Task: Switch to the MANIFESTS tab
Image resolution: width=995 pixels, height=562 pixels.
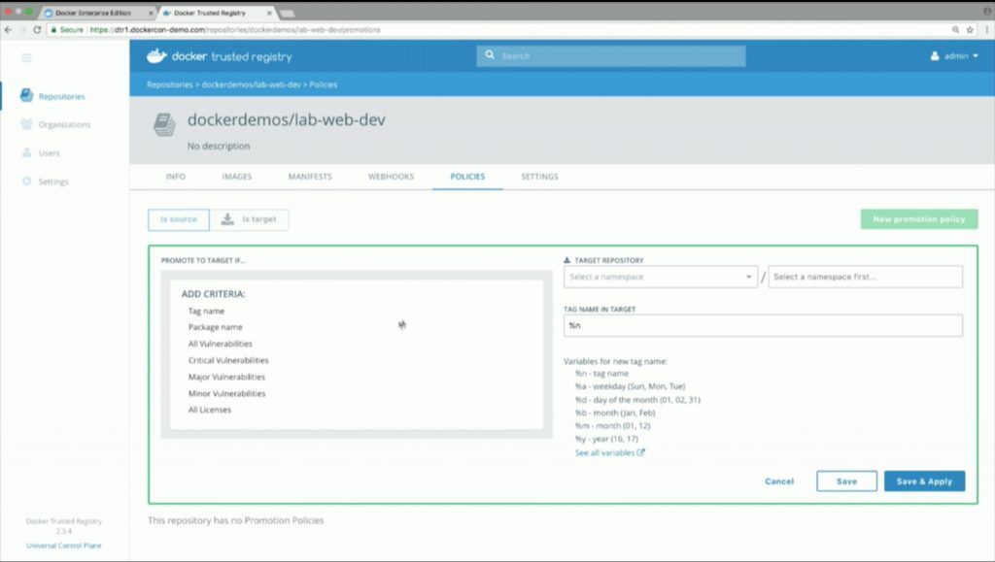Action: coord(310,176)
